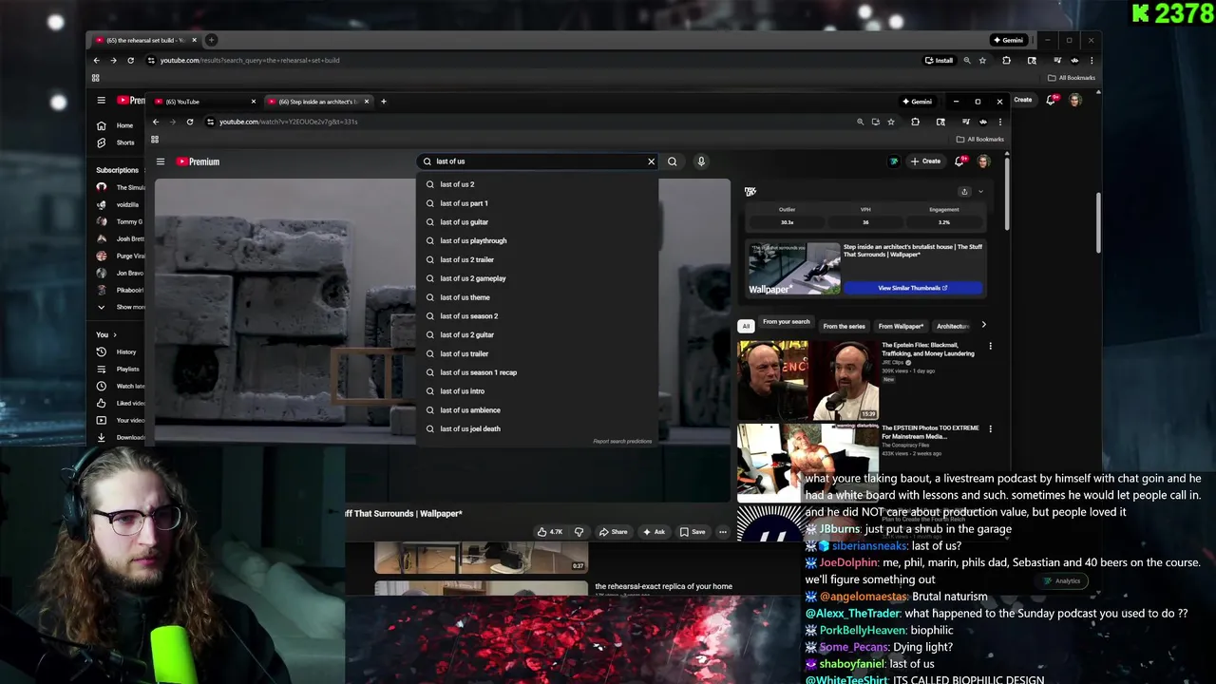Select 'last of us ambience' suggestion
This screenshot has width=1216, height=684.
click(x=537, y=410)
